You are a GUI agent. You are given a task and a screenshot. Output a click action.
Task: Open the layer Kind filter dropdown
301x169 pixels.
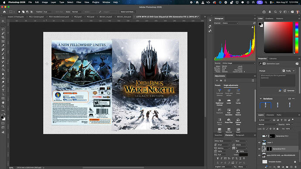point(265,120)
